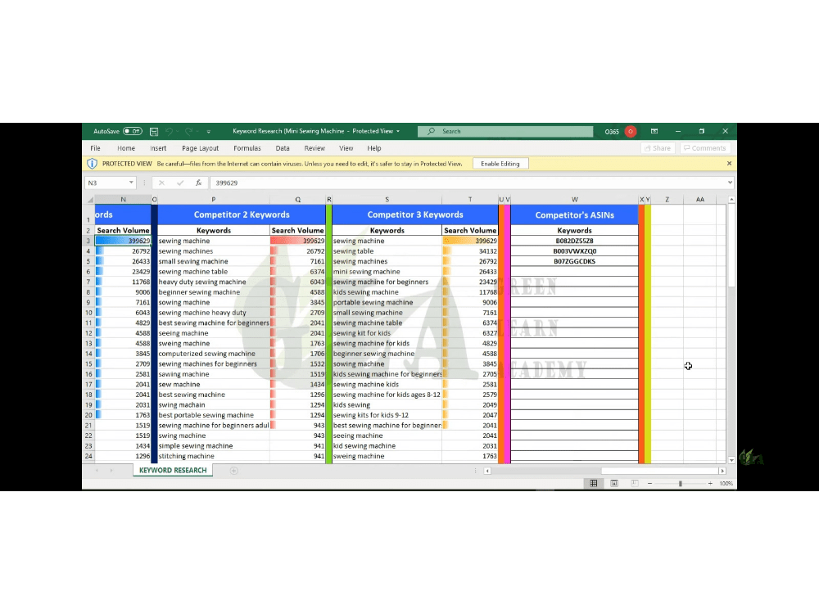Open the Review menu tab
Image resolution: width=819 pixels, height=614 pixels.
point(314,148)
